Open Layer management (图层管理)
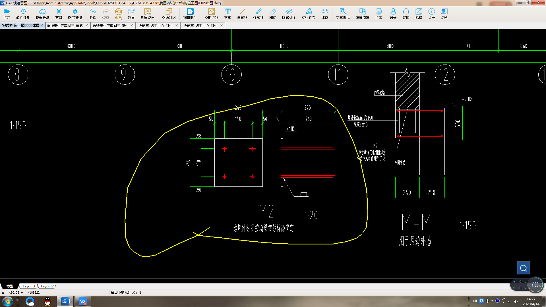 click(75, 14)
